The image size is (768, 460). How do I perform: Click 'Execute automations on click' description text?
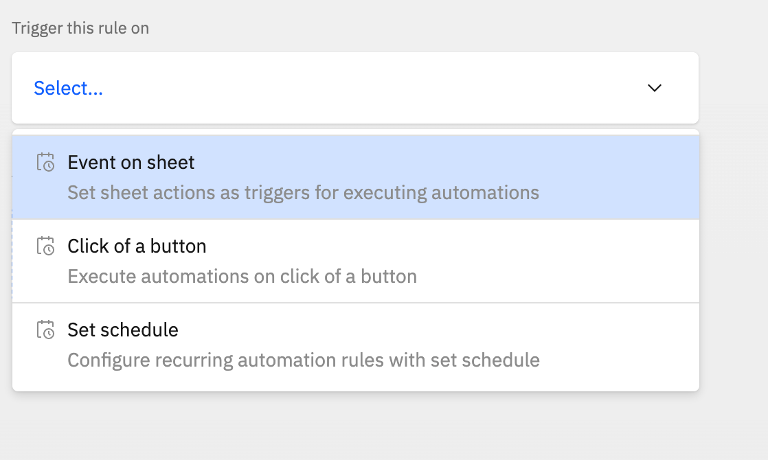pos(242,277)
